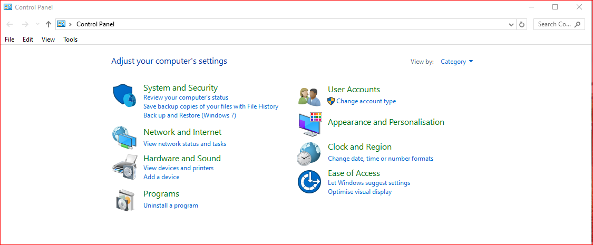Open User Accounts category
Image resolution: width=593 pixels, height=245 pixels.
pyautogui.click(x=354, y=90)
